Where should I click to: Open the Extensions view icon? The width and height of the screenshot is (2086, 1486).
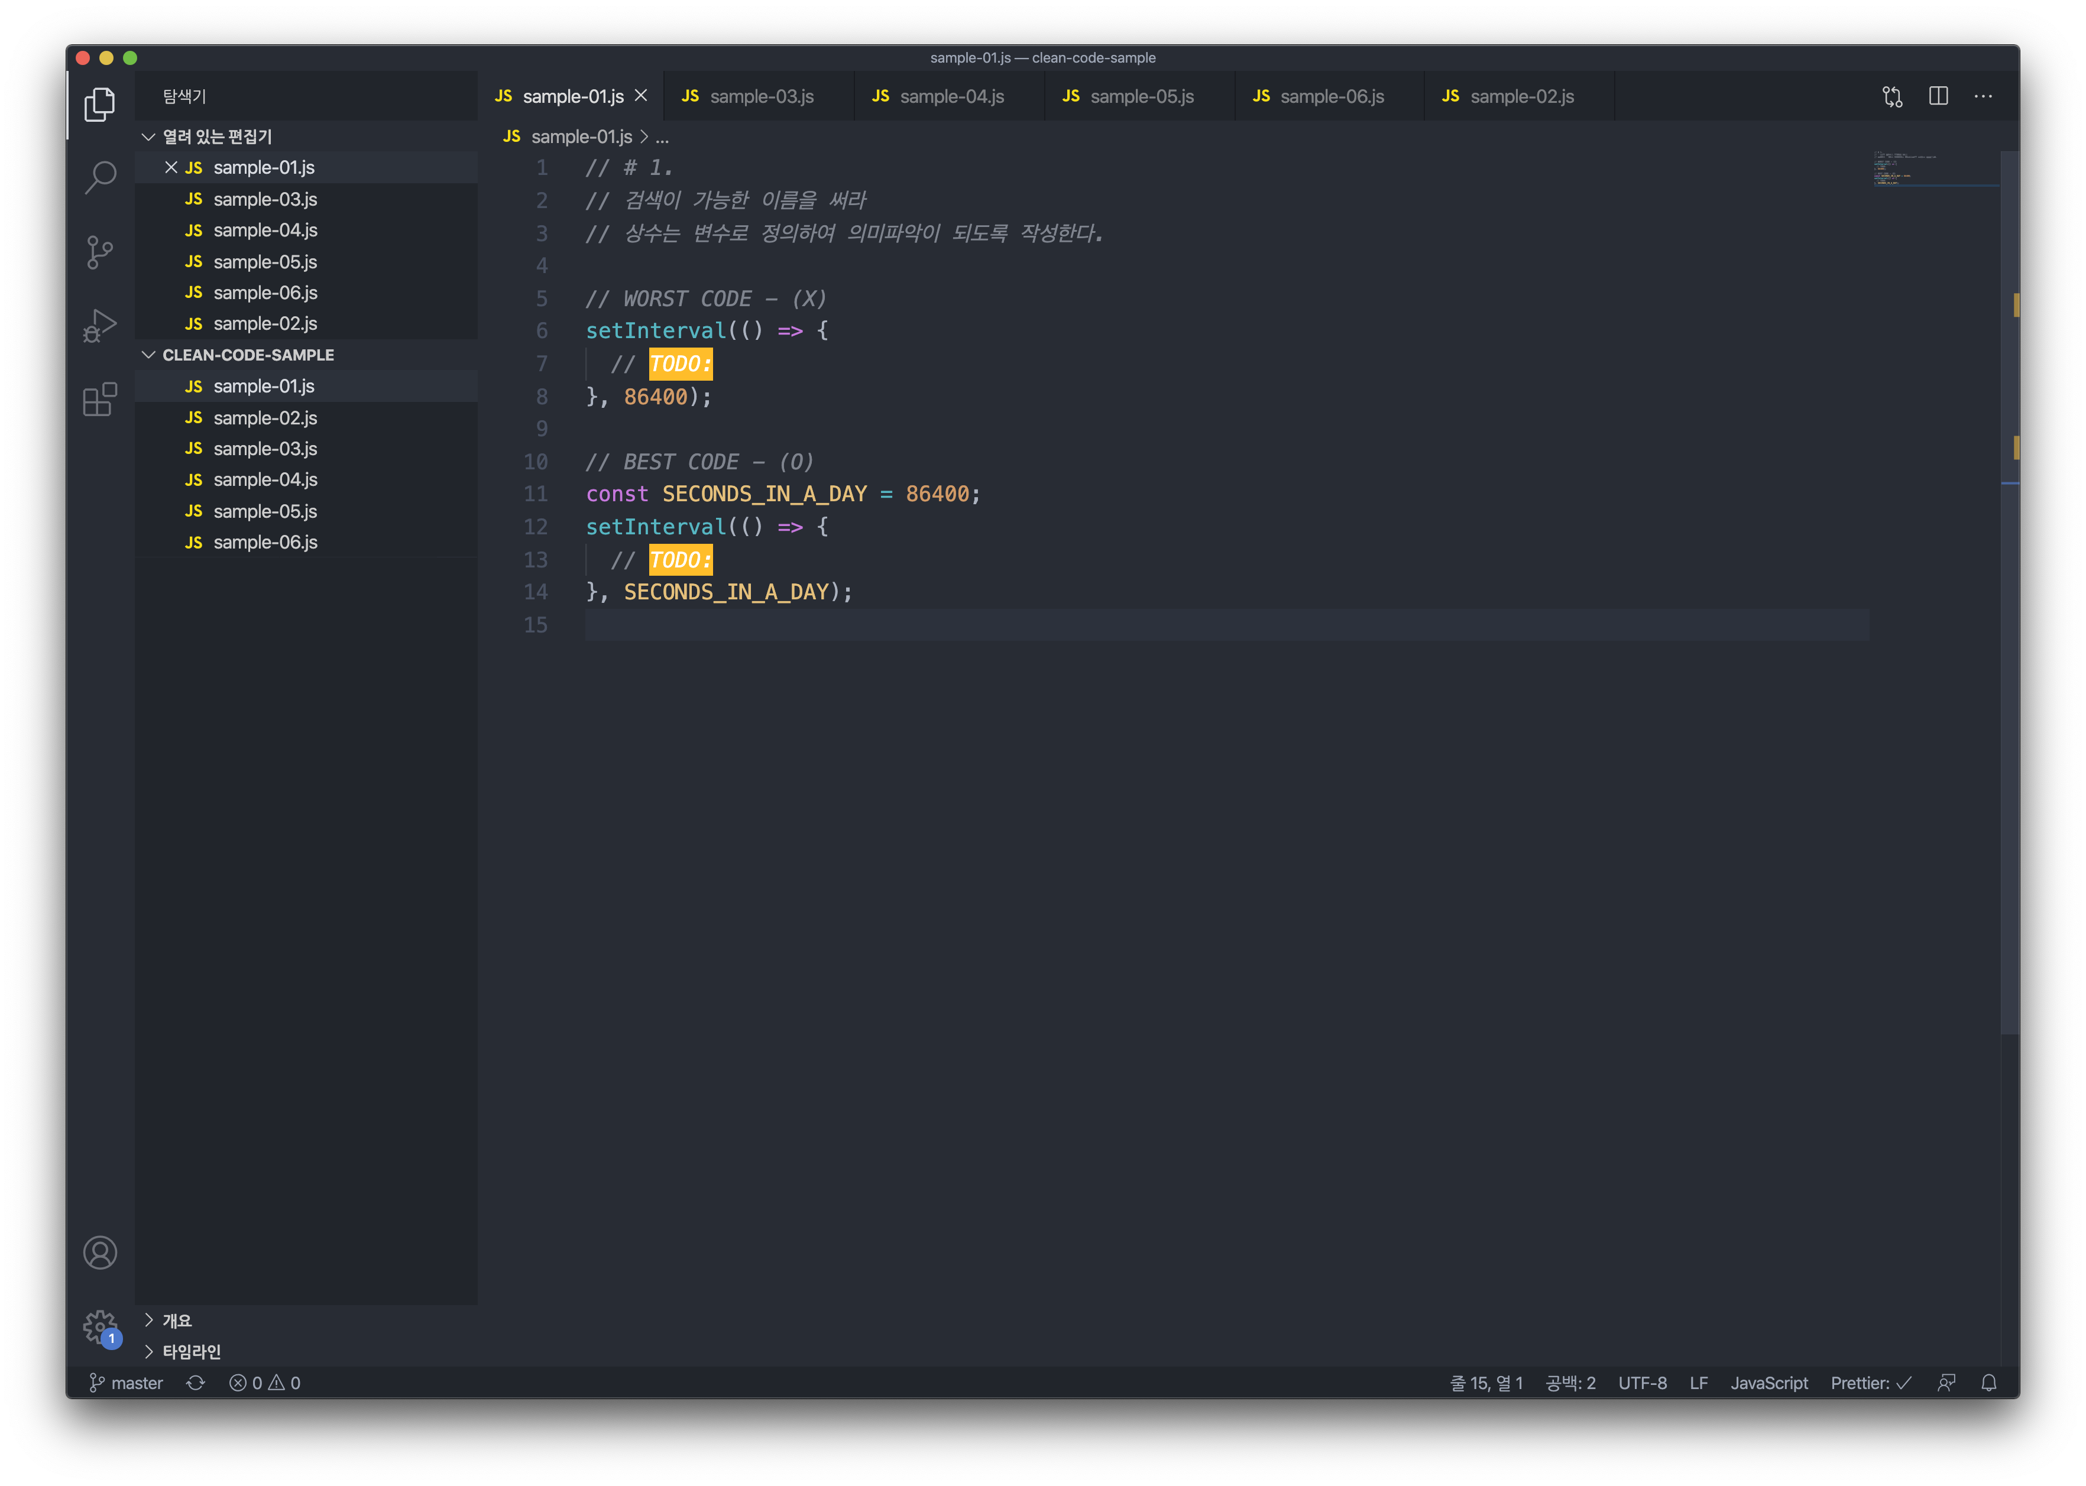100,400
